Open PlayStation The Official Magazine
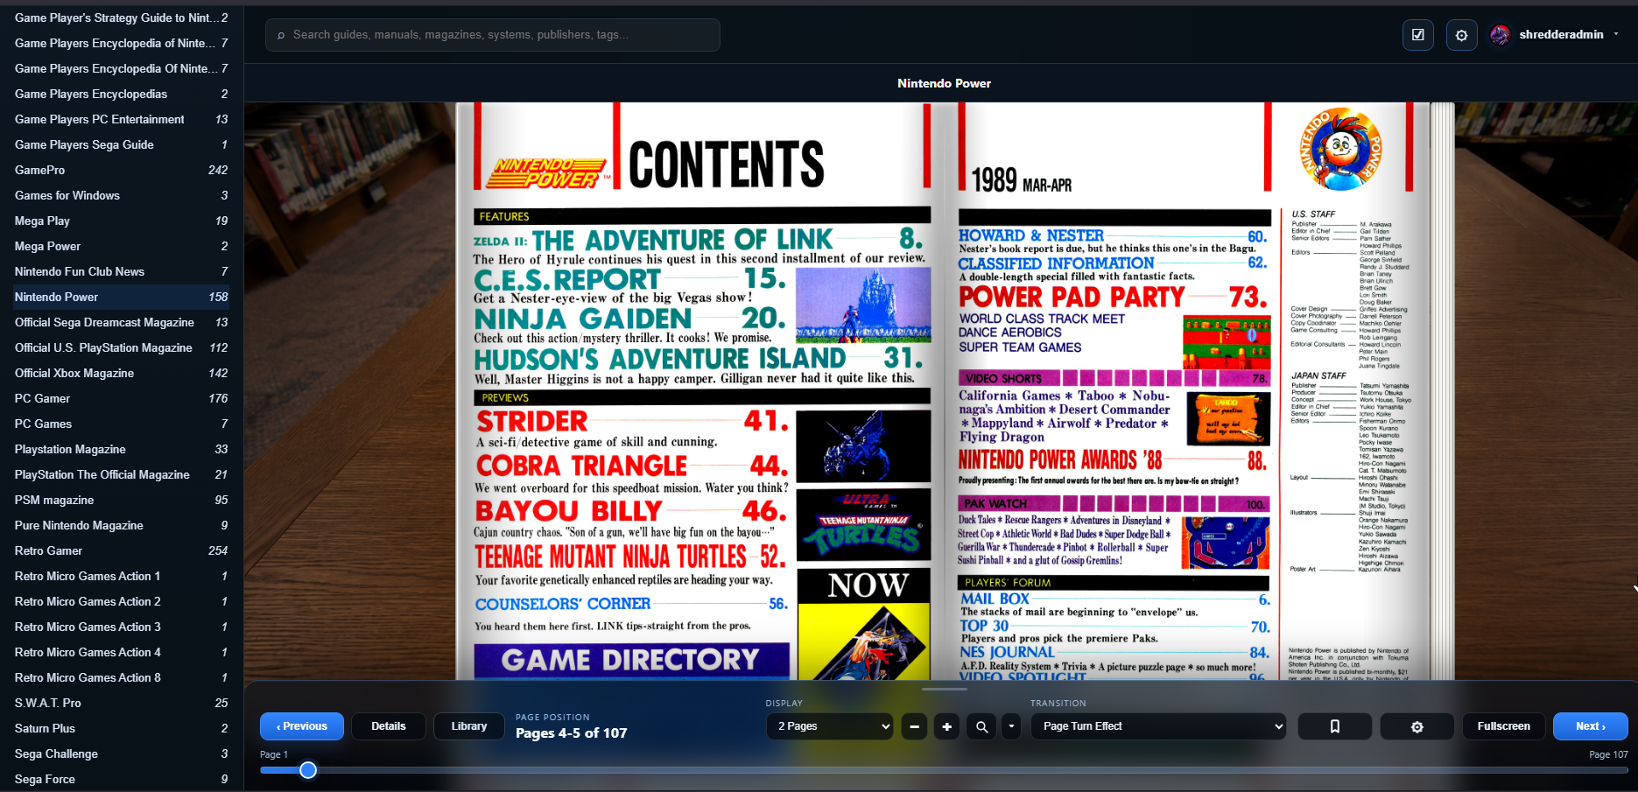 click(x=122, y=474)
